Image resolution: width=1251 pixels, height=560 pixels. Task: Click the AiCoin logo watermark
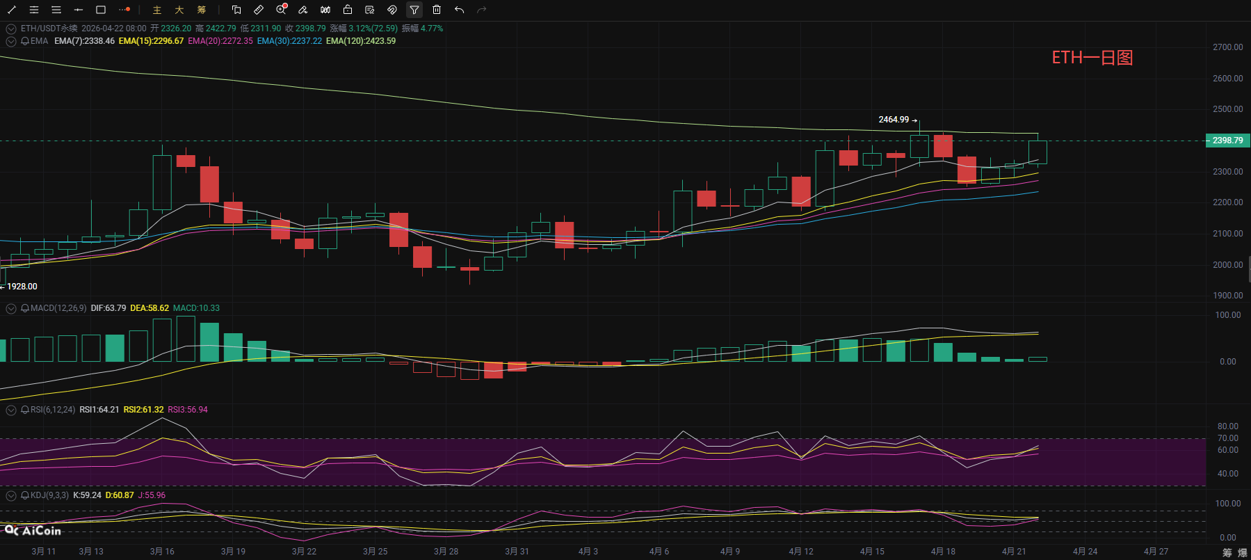coord(33,531)
